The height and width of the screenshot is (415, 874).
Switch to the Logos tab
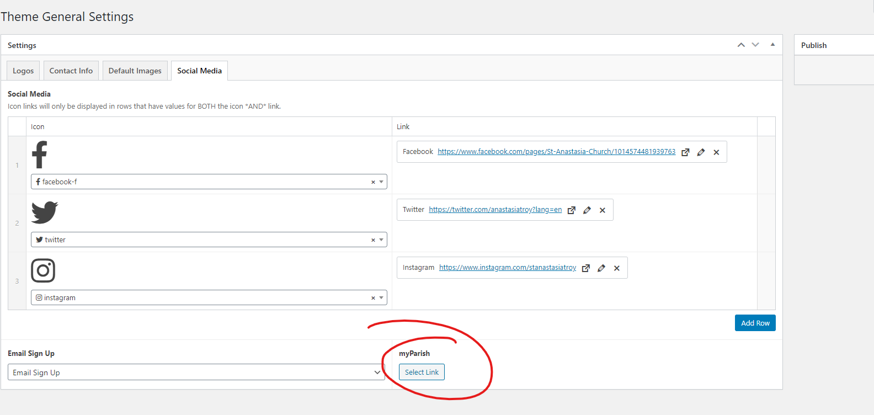tap(23, 71)
